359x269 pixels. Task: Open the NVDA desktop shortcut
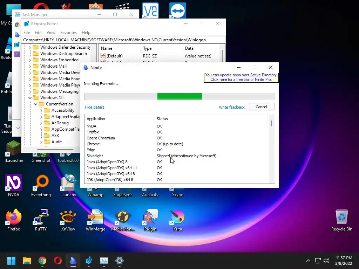(14, 185)
